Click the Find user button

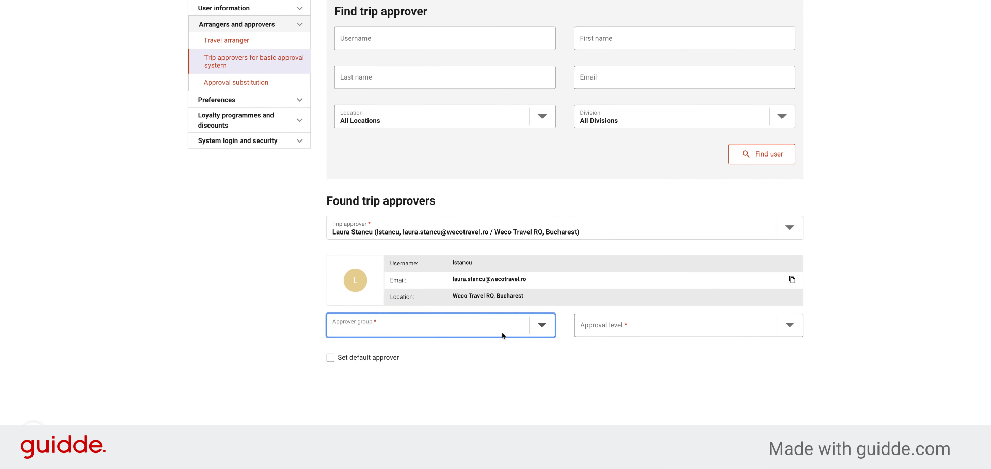762,154
